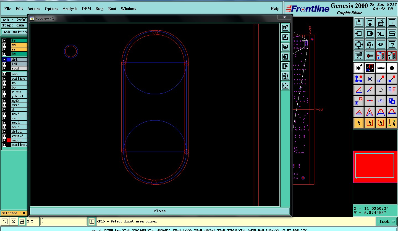Click the exclamation mark icon by XY field
398x231 pixels.
coord(92,221)
